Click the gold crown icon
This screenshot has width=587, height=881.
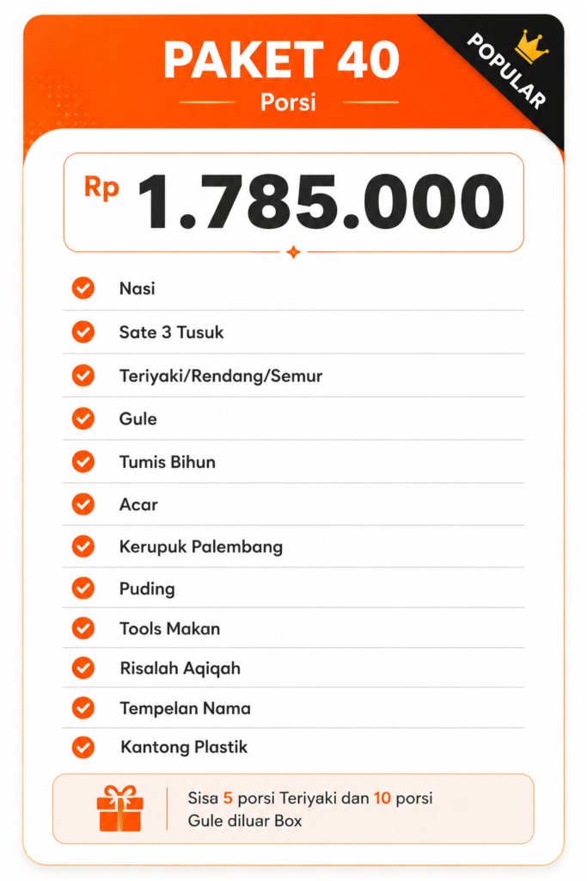531,46
